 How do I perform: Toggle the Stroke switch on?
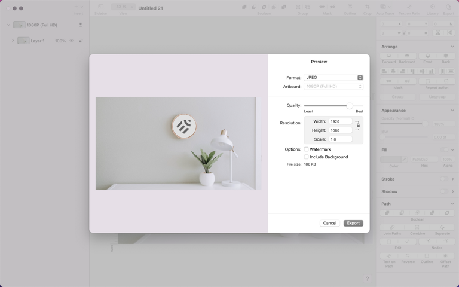click(x=445, y=179)
